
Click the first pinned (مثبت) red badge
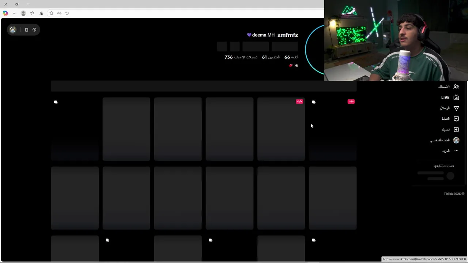(351, 101)
